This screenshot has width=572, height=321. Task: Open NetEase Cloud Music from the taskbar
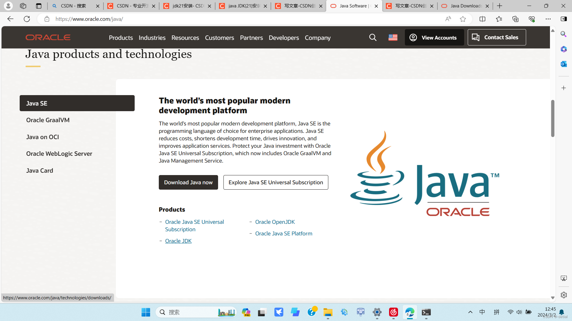click(x=393, y=312)
